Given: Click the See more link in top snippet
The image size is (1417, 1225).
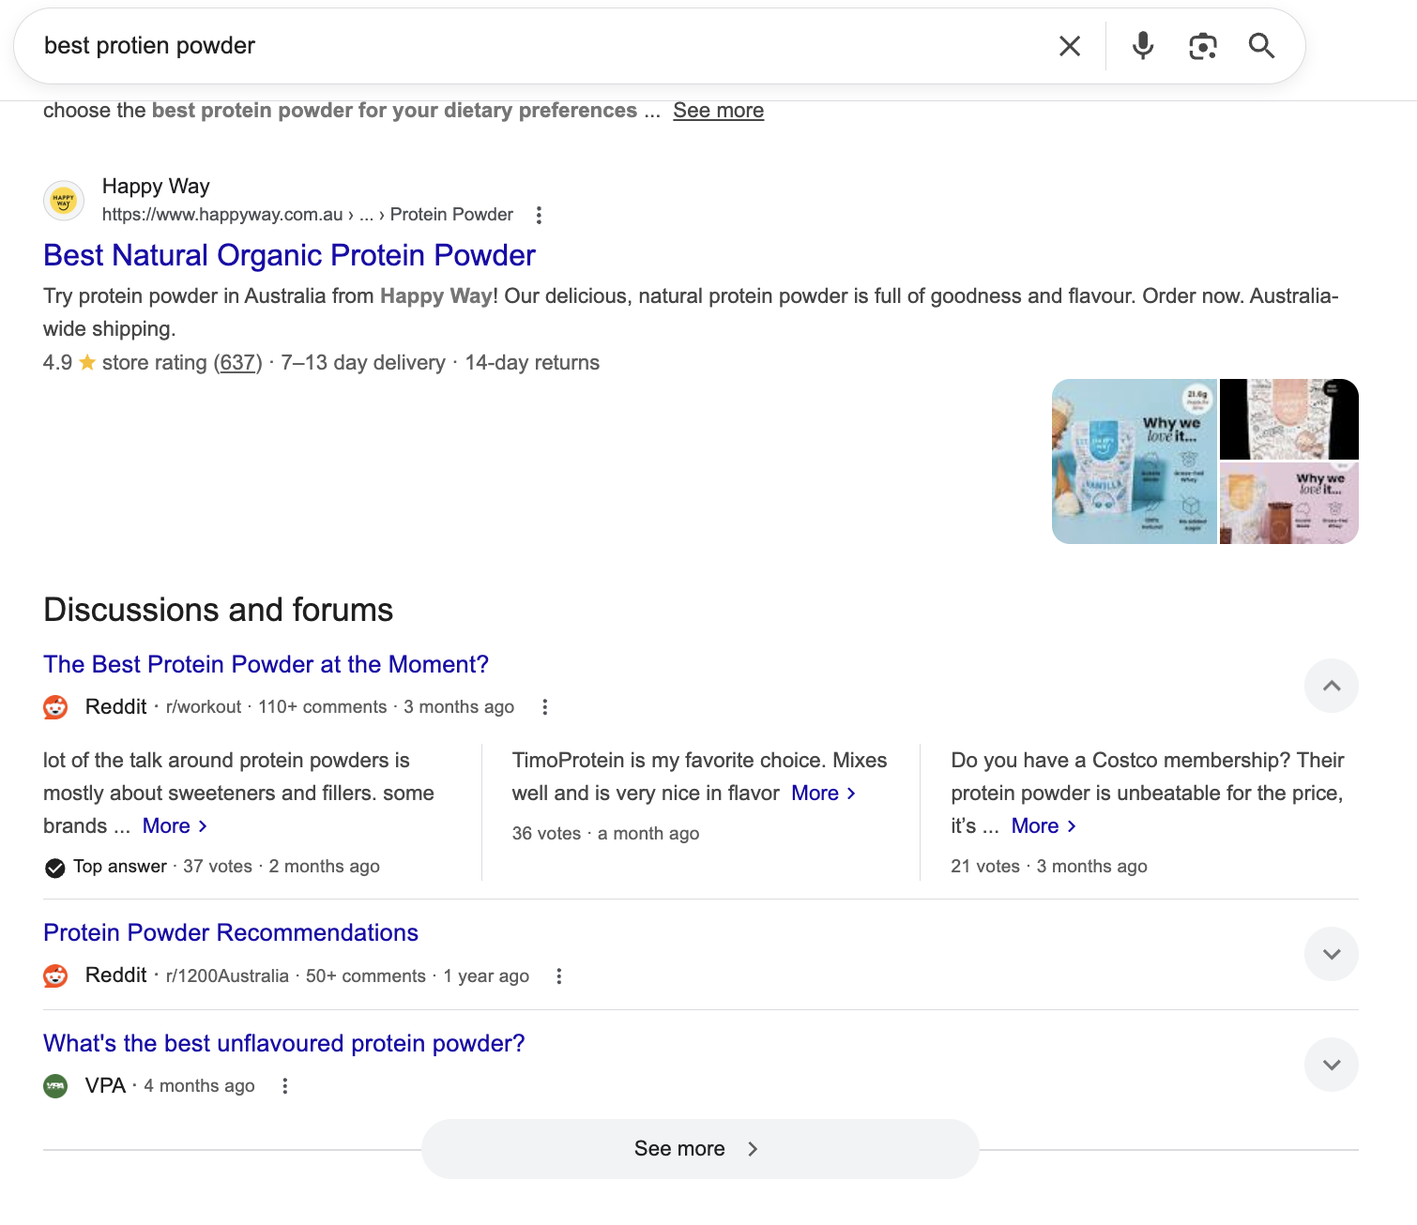Looking at the screenshot, I should [x=718, y=111].
